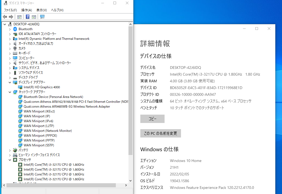Click the device specifications (デバイスの仕様) heading
The height and width of the screenshot is (194, 282).
coord(156,56)
